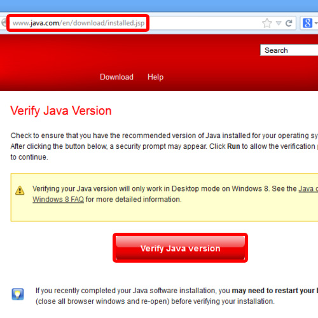Click the text 'to continue.'

29,157
